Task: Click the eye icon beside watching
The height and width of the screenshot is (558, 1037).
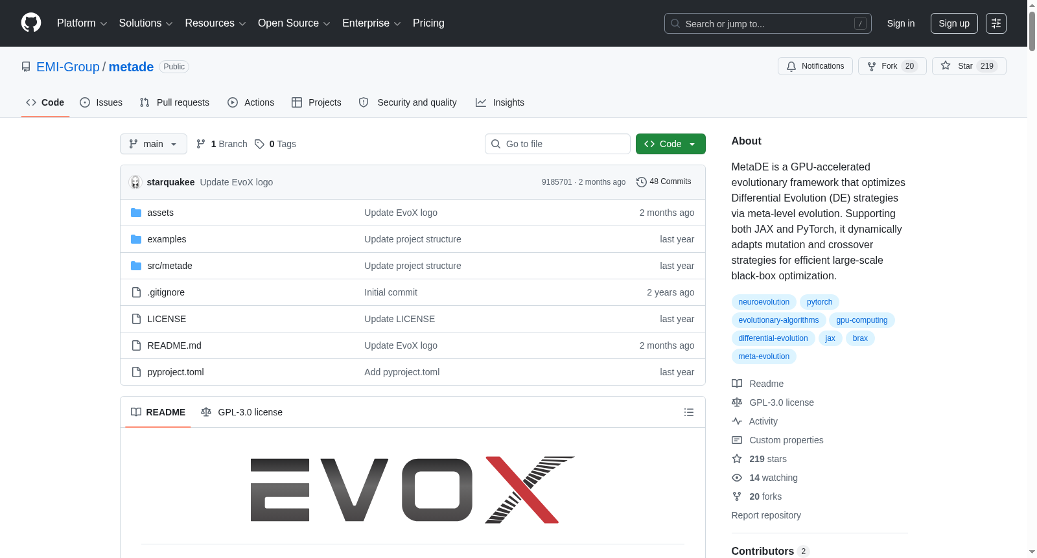Action: (x=737, y=478)
